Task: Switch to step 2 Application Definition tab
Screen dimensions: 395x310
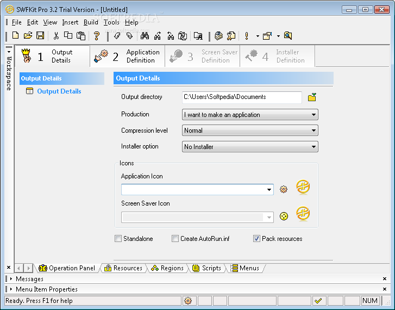Action: (128, 56)
